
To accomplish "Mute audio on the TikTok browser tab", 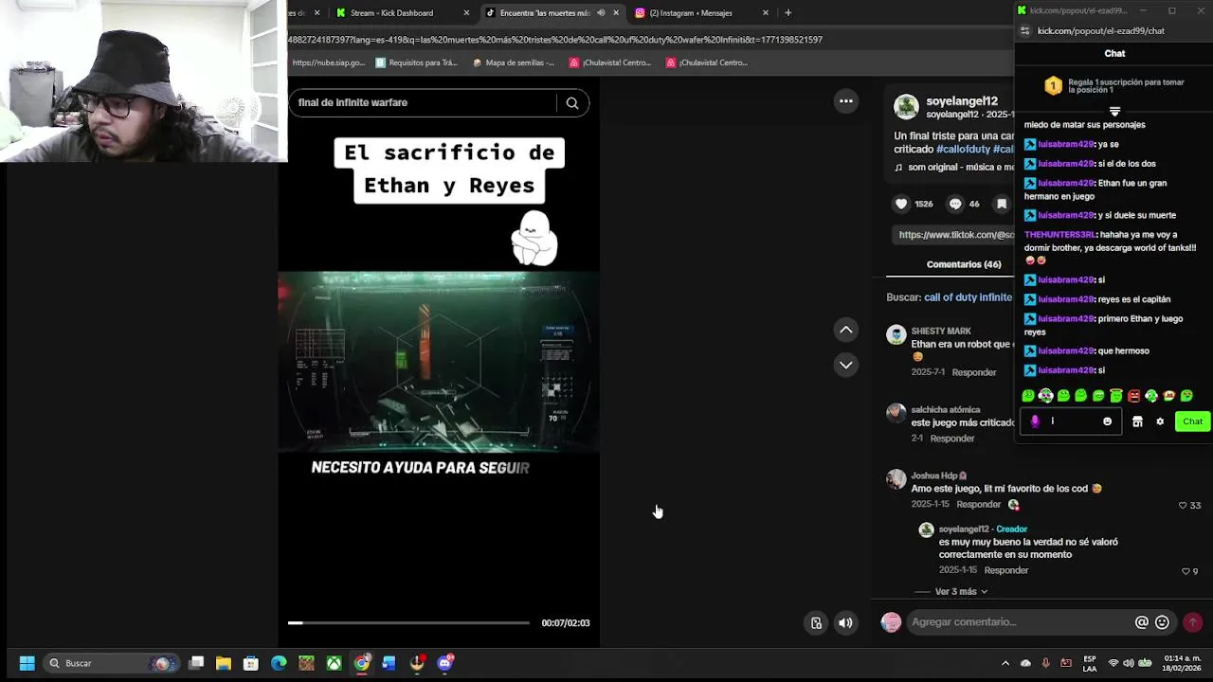I will [601, 13].
